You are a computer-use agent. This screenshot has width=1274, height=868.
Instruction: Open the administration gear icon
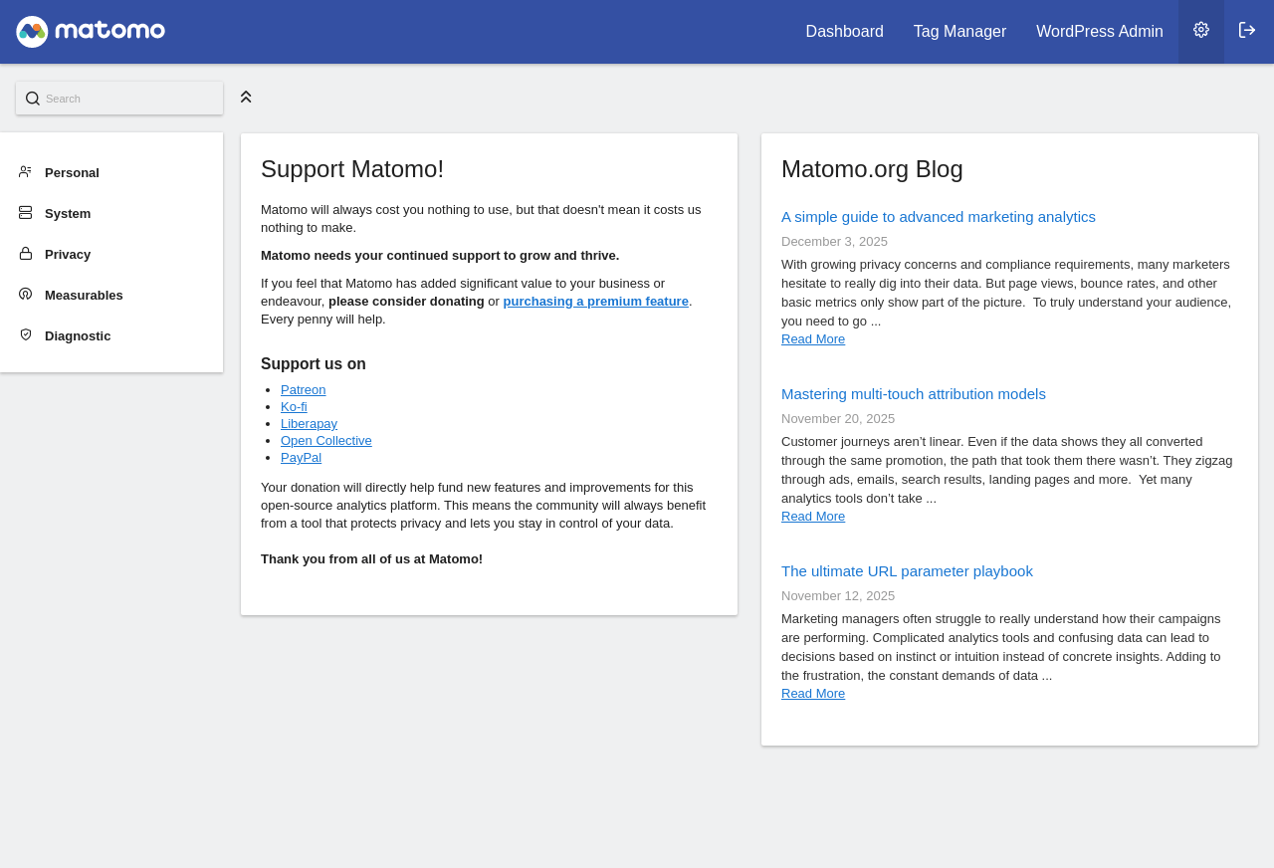pos(1201,30)
